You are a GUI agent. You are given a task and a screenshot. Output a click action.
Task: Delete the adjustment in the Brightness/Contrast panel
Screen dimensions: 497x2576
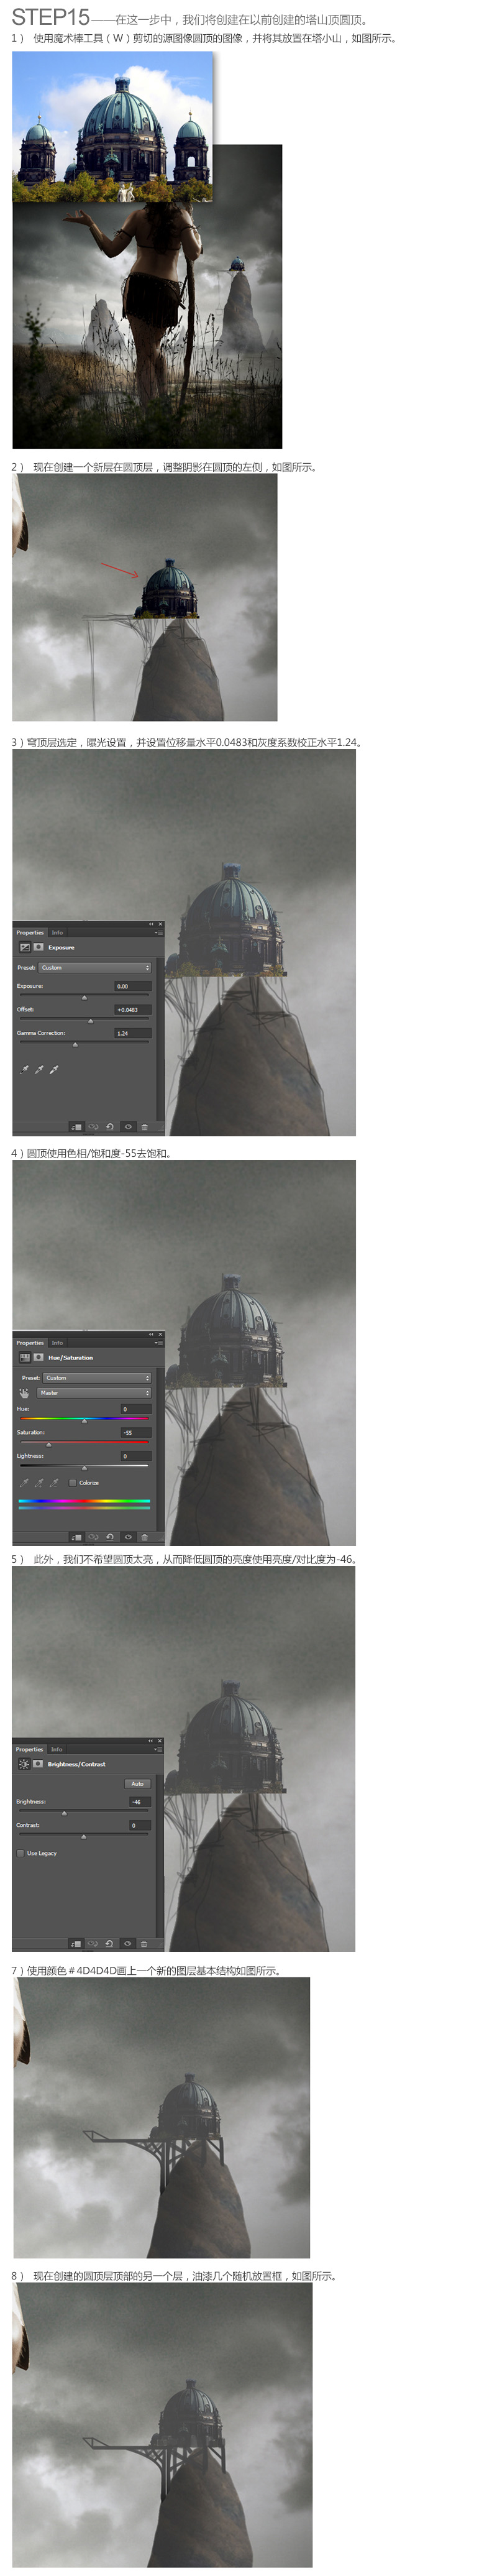click(x=144, y=1943)
